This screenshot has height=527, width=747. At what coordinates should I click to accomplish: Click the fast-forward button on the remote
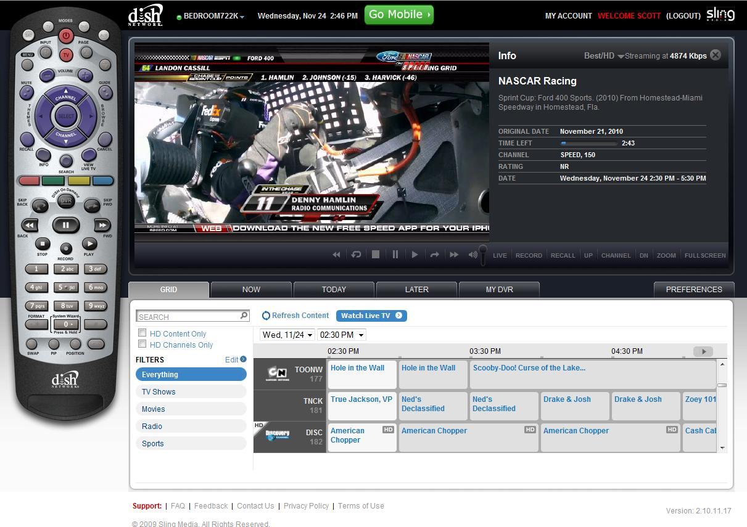click(x=102, y=226)
